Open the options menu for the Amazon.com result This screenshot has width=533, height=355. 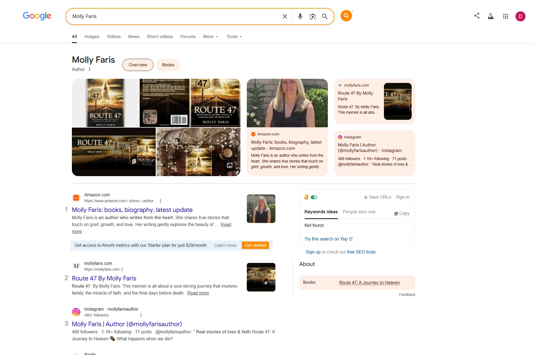point(160,201)
